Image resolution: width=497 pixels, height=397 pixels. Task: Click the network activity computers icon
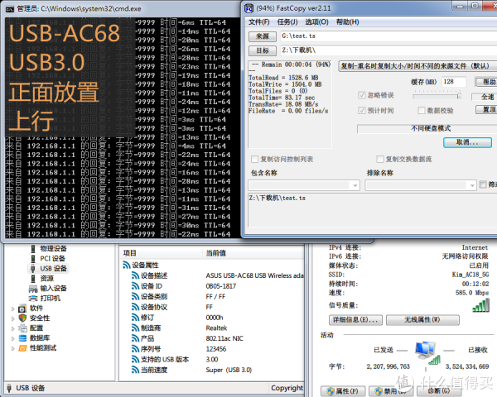pos(427,352)
